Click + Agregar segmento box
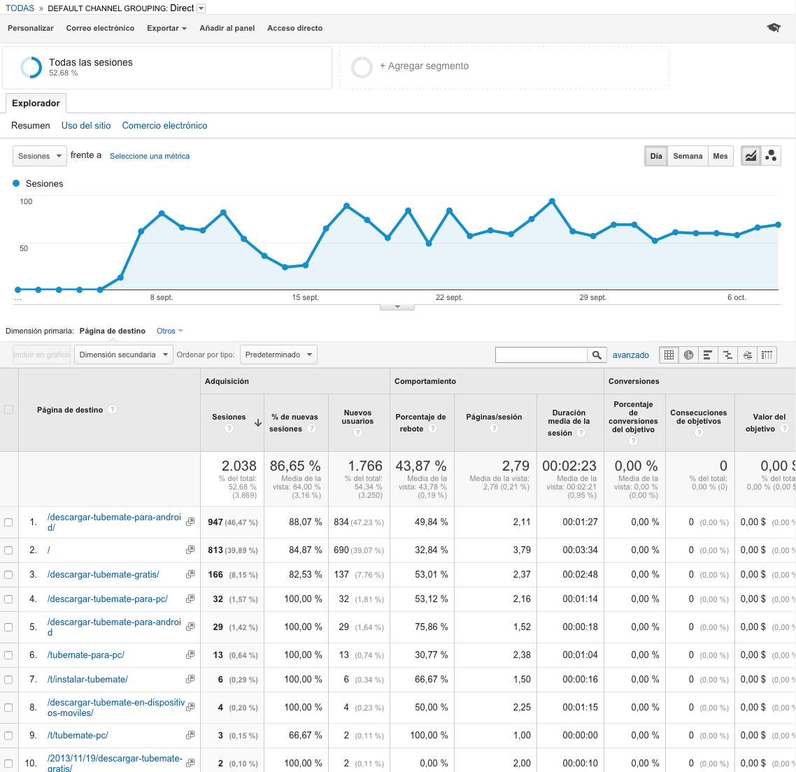Viewport: 796px width, 772px height. pos(504,68)
